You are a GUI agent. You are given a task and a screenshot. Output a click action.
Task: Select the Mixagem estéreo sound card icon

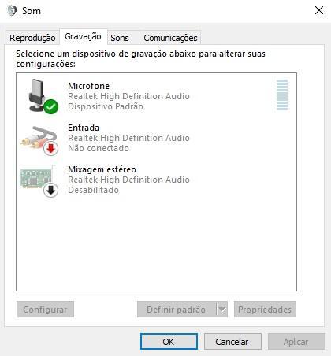(x=39, y=181)
